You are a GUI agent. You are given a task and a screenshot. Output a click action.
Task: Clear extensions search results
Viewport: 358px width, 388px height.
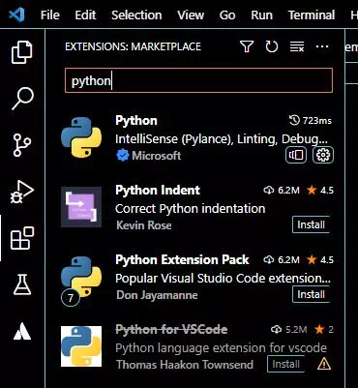pyautogui.click(x=297, y=46)
